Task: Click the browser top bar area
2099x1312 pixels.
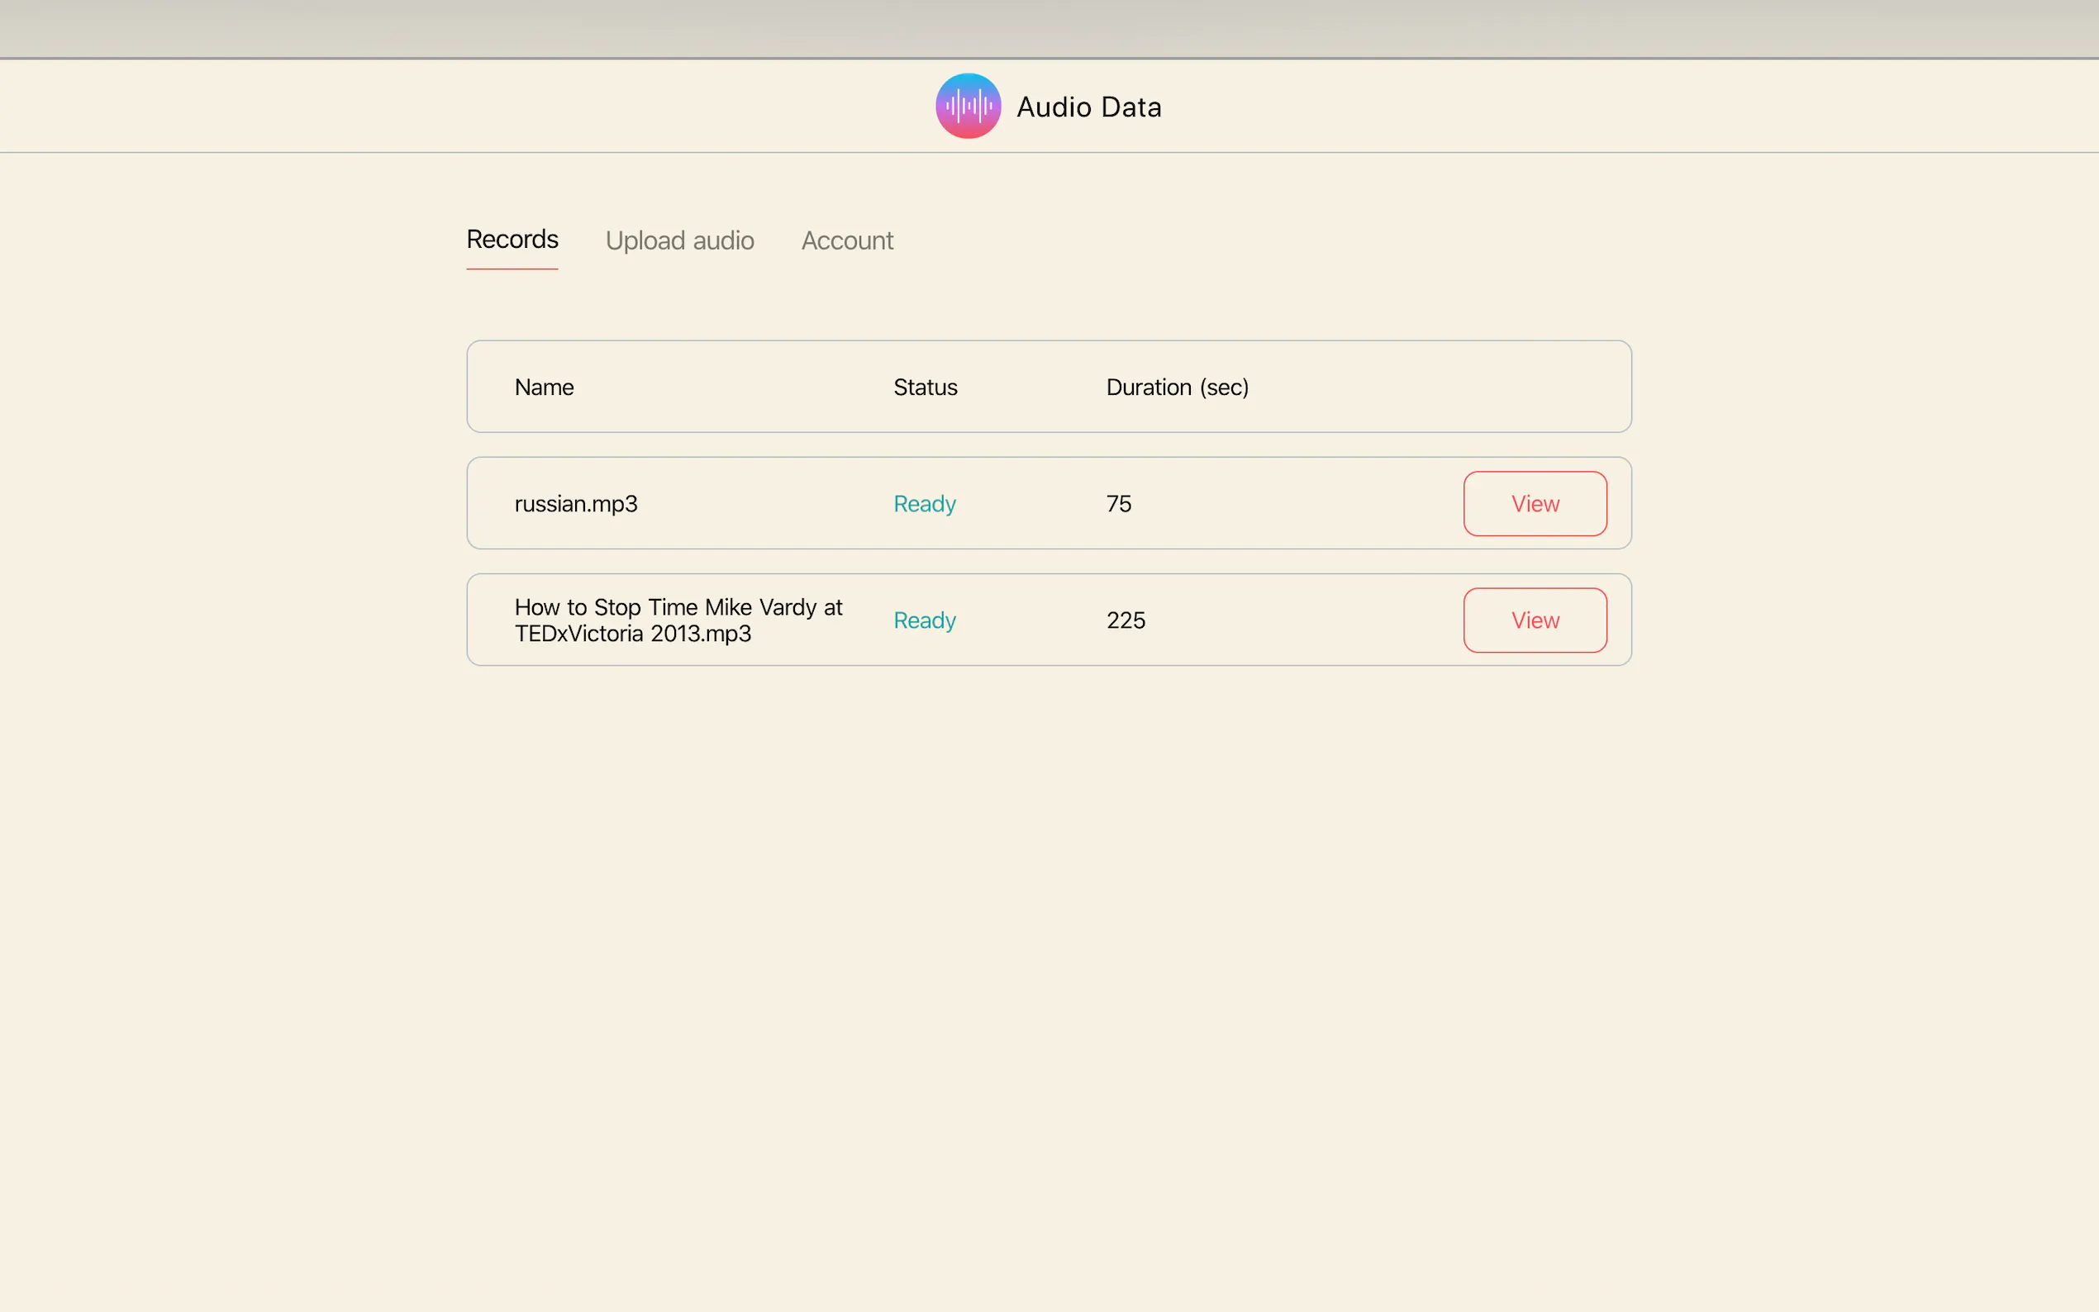Action: [1049, 28]
